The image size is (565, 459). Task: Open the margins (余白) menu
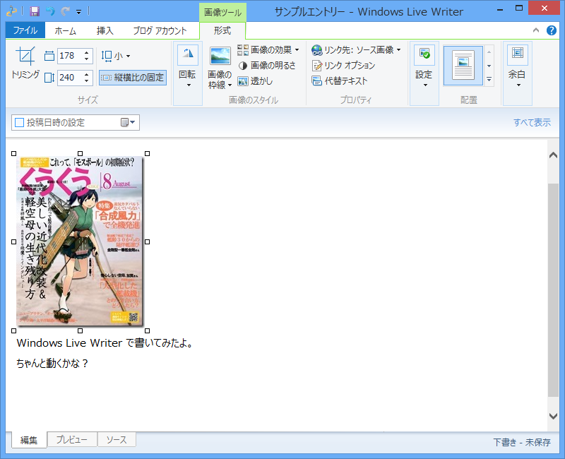click(517, 67)
